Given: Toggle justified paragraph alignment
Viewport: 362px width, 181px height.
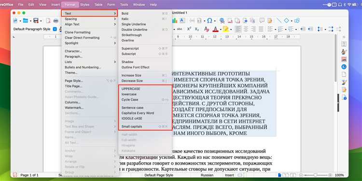Looking at the screenshot, I should (261, 29).
